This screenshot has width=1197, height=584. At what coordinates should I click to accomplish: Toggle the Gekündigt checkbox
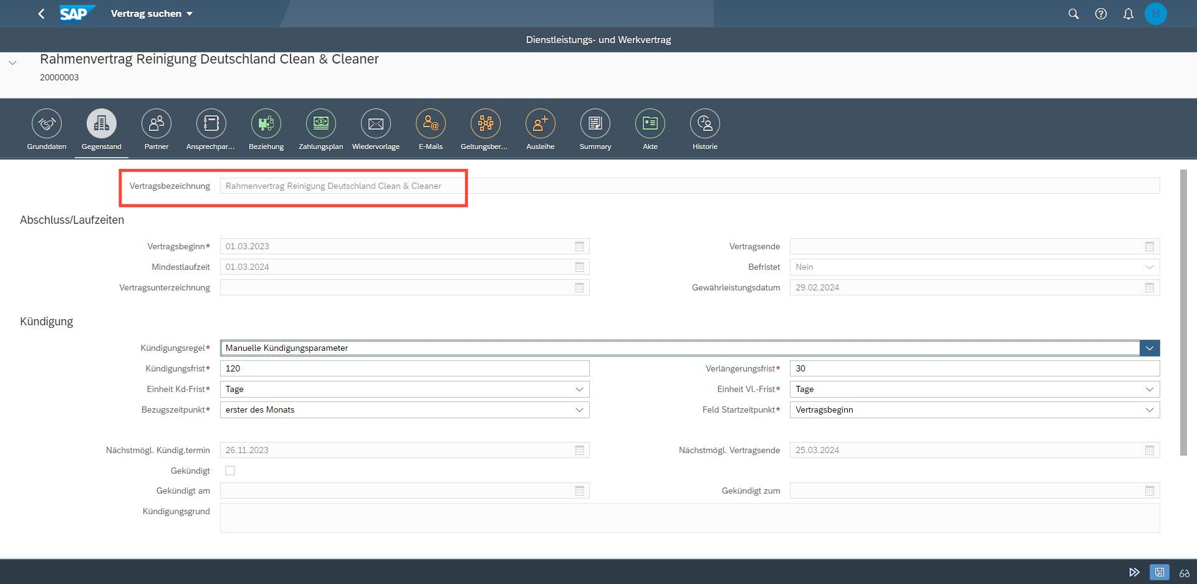click(x=230, y=471)
